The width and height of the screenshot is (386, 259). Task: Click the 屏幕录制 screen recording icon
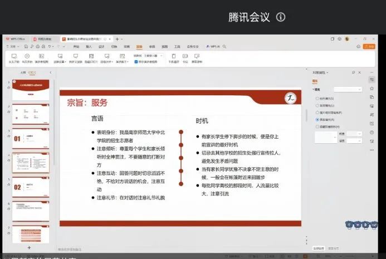click(197, 56)
